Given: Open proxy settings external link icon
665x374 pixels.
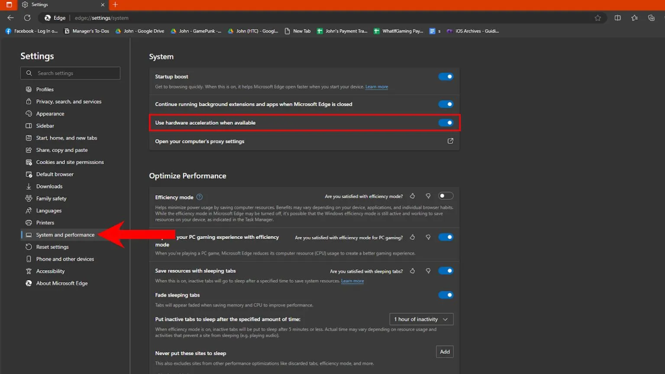Looking at the screenshot, I should point(450,141).
